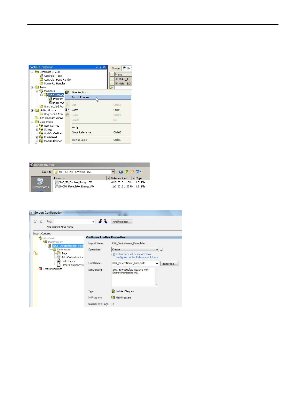Click the Other Components tree icon
305x395 pixels.
[59, 265]
